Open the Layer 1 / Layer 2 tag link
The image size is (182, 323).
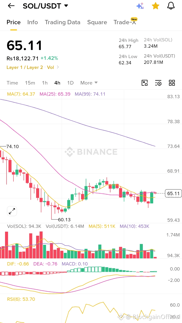25,67
